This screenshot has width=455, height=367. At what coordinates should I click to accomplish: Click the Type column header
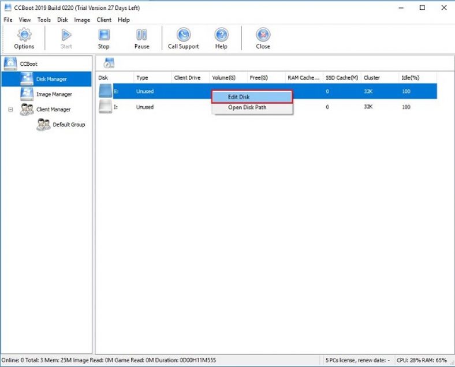[142, 77]
